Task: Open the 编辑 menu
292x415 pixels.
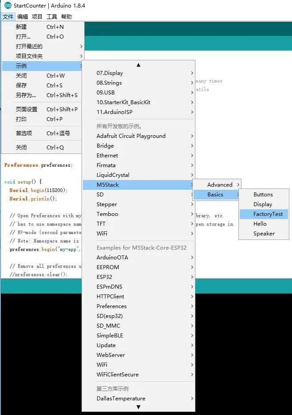Action: pos(23,17)
